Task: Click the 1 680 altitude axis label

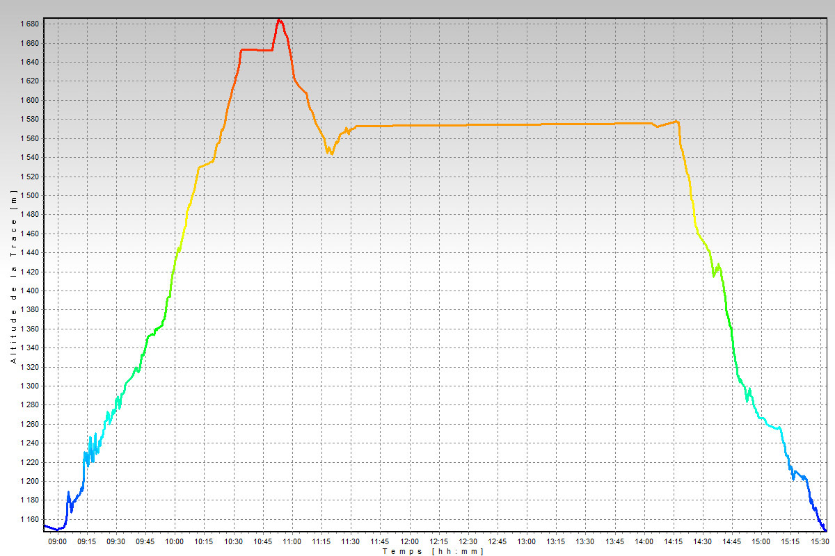Action: 29,24
